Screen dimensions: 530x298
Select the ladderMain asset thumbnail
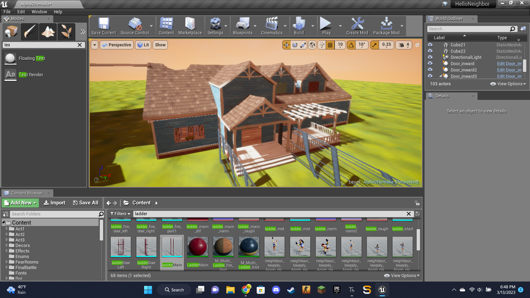pyautogui.click(x=172, y=247)
